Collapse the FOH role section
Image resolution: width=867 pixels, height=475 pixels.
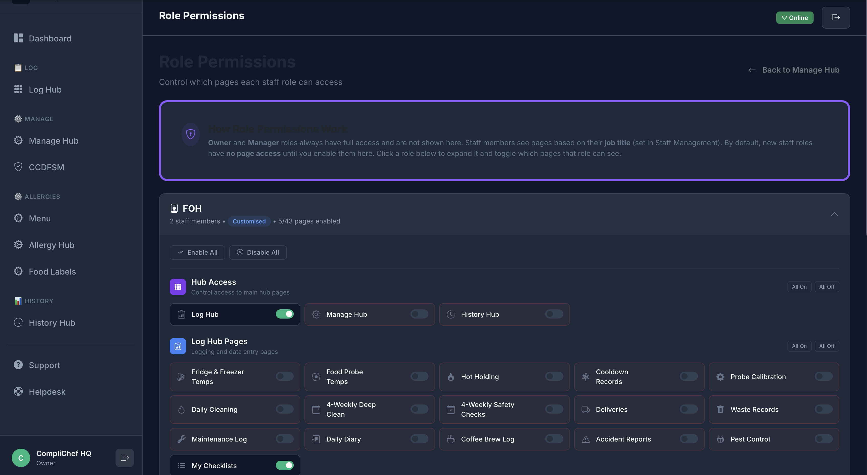834,214
